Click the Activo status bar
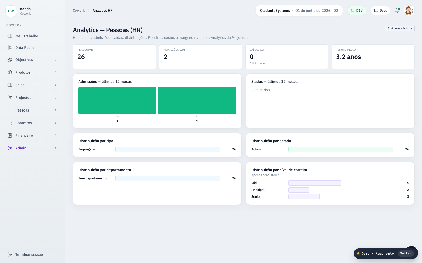The image size is (422, 263). tap(341, 149)
